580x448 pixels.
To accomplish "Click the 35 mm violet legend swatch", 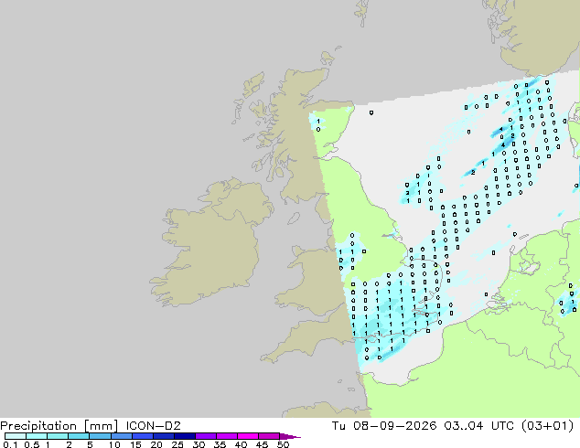I will pyautogui.click(x=227, y=436).
